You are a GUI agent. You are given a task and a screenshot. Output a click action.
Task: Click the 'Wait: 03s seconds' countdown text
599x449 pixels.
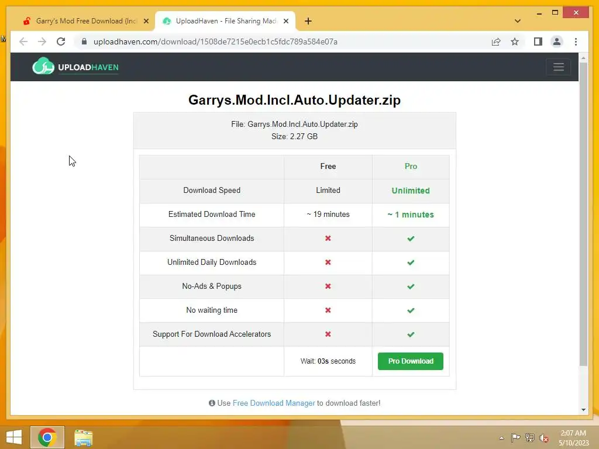tap(328, 361)
